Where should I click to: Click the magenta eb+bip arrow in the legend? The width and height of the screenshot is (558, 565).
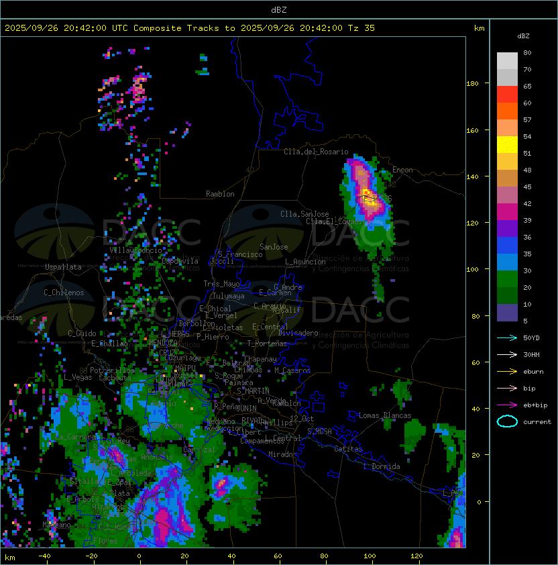coord(507,405)
